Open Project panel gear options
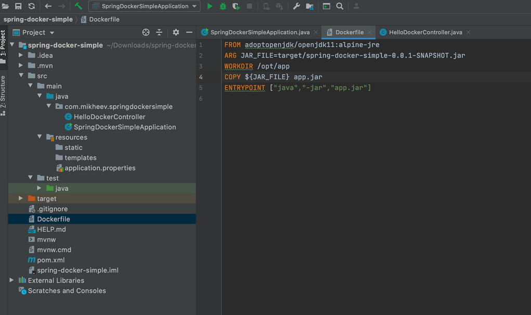Viewport: 531px width, 315px height. click(x=176, y=32)
